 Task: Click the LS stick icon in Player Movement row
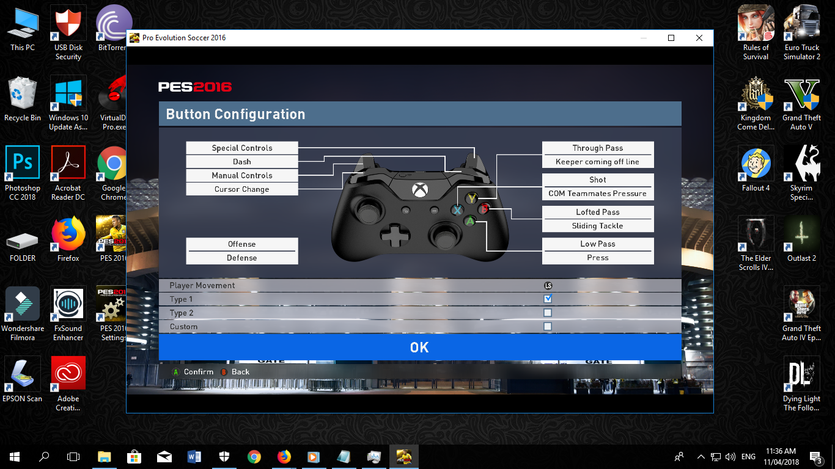pos(548,285)
